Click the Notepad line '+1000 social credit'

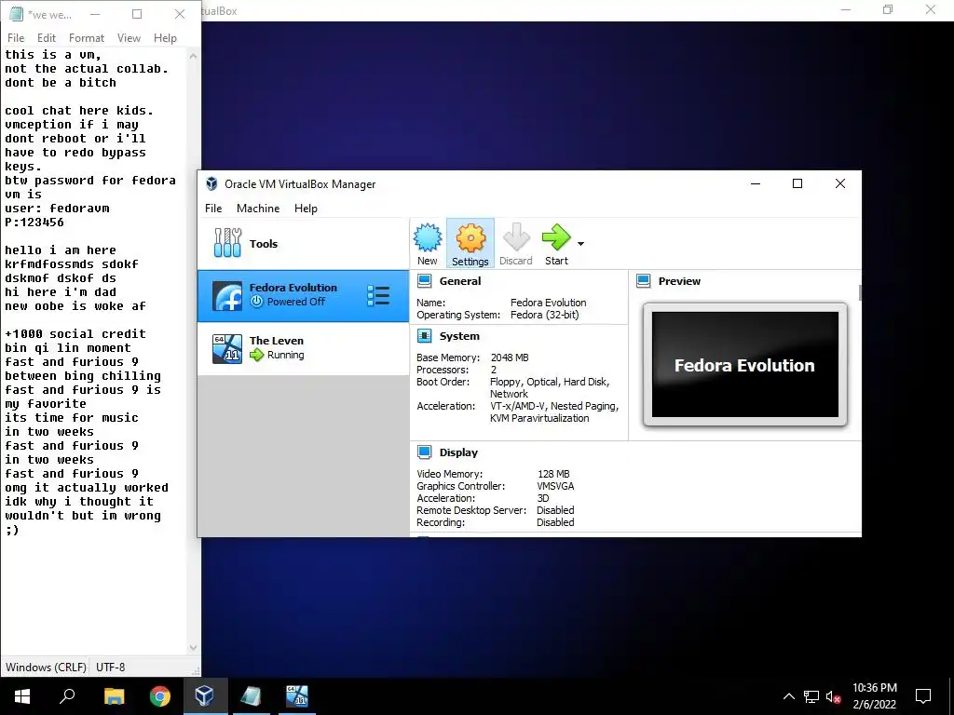[x=75, y=334]
